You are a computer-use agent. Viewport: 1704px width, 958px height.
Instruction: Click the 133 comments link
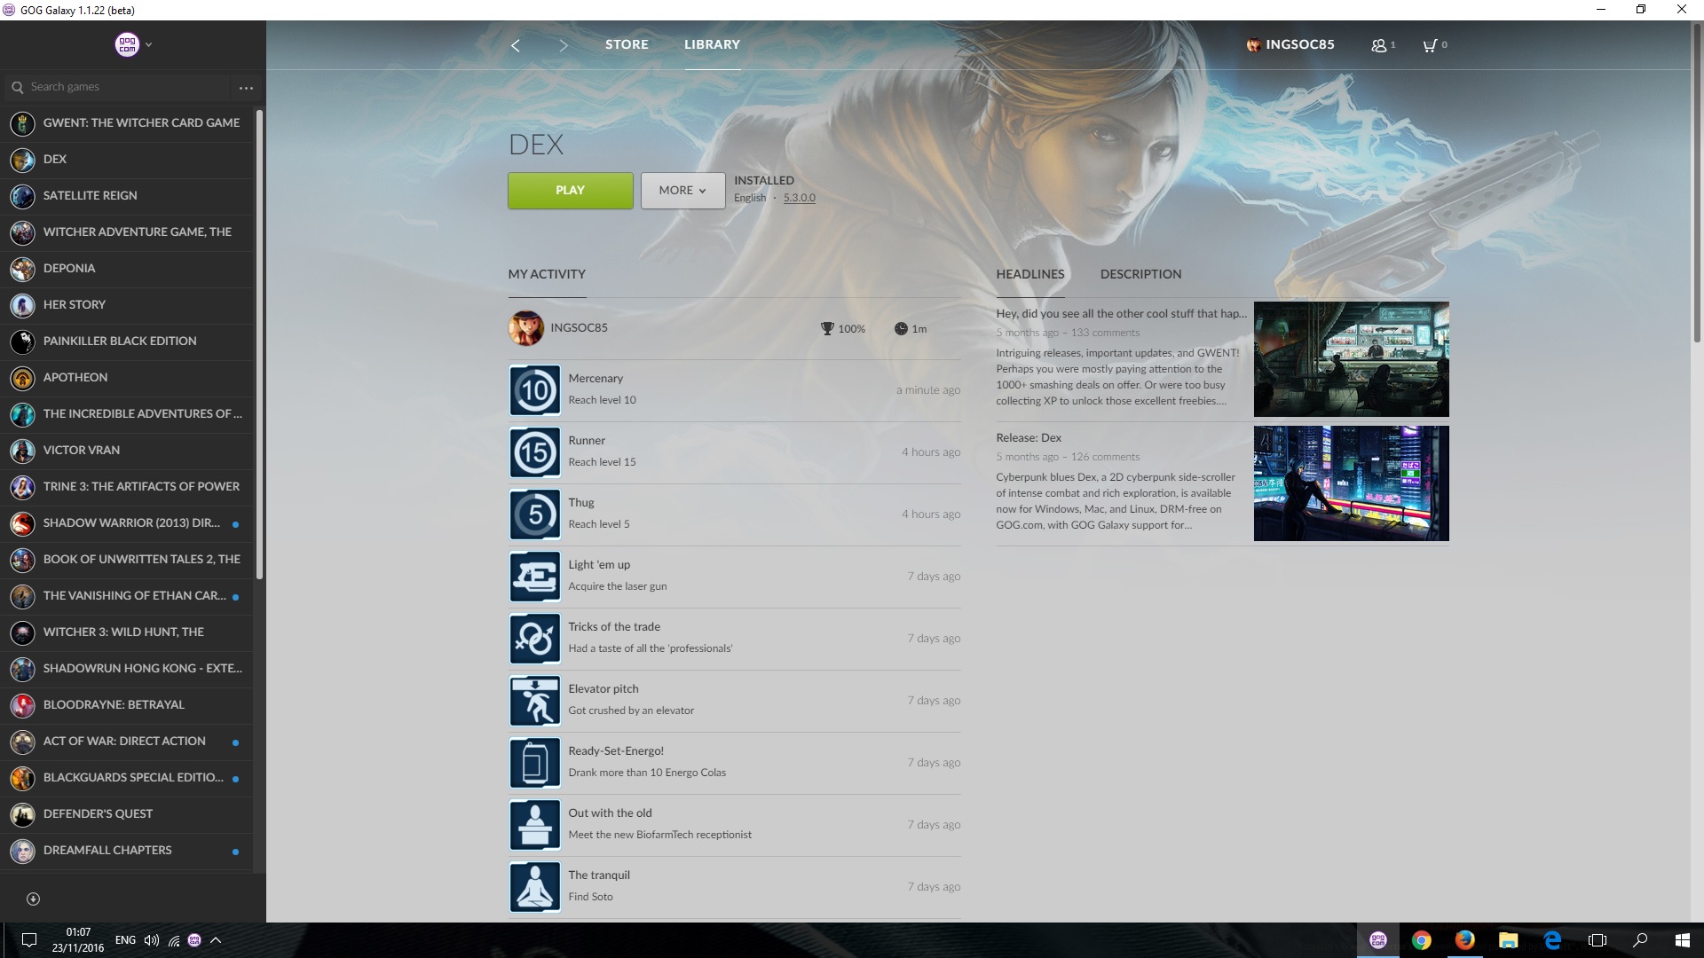(1105, 334)
